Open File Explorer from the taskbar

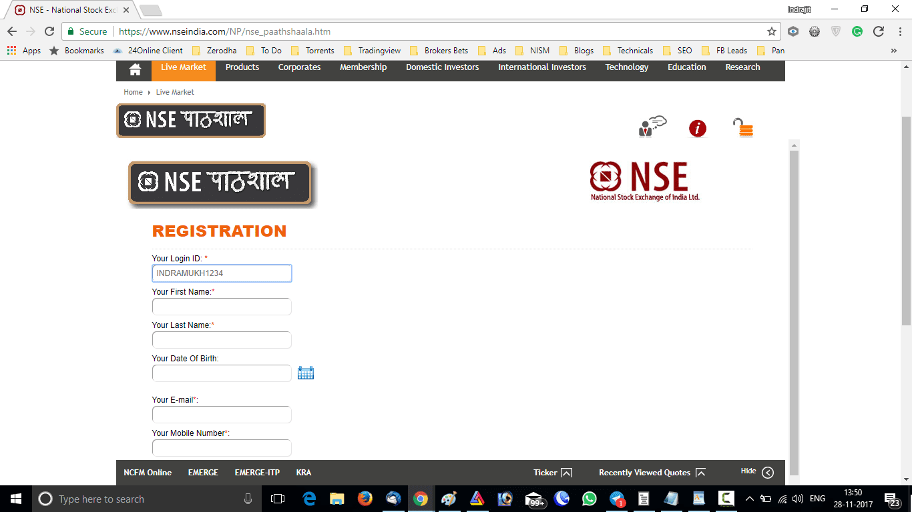[336, 499]
